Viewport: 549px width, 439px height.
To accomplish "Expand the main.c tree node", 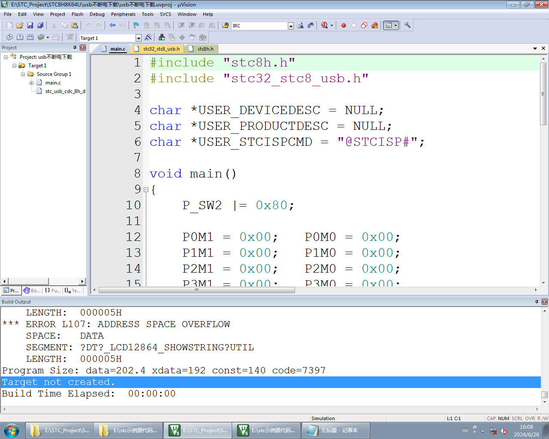I will click(x=32, y=83).
